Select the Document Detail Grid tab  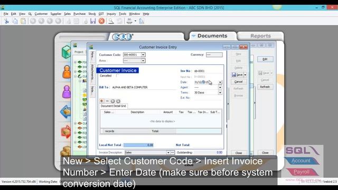[113, 106]
